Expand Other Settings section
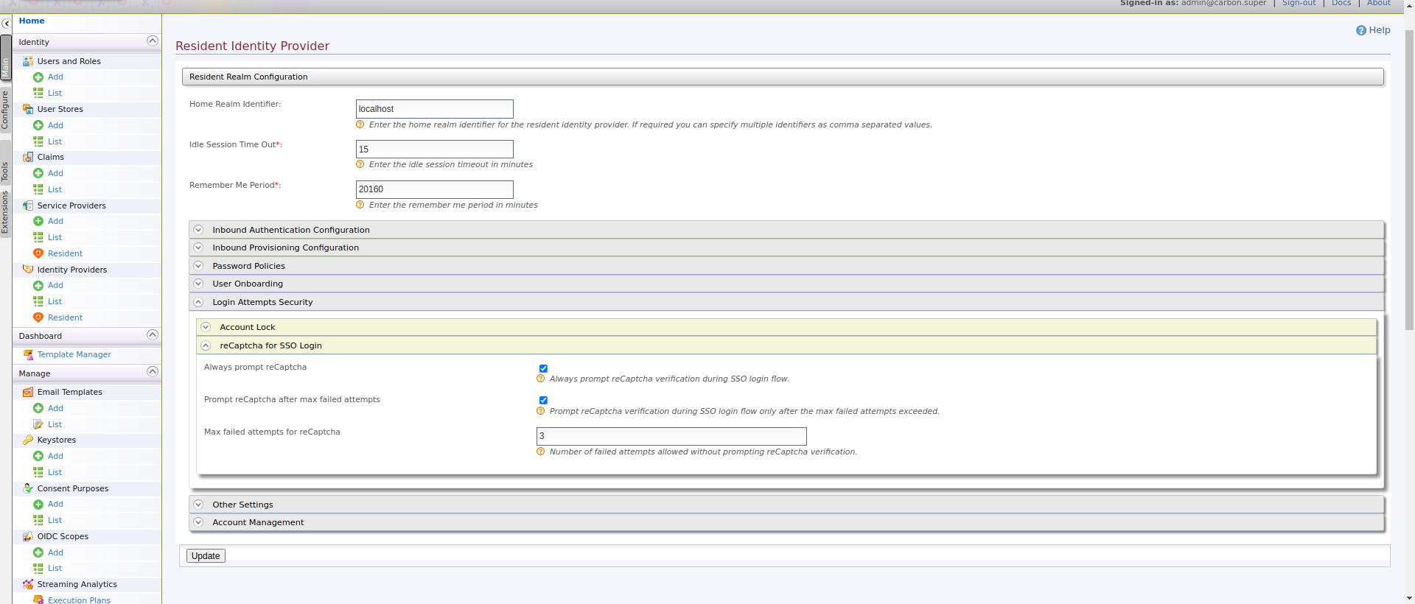 pos(786,505)
